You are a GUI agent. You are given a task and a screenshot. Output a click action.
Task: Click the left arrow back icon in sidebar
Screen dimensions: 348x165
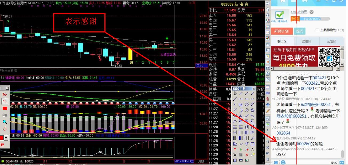point(268,3)
